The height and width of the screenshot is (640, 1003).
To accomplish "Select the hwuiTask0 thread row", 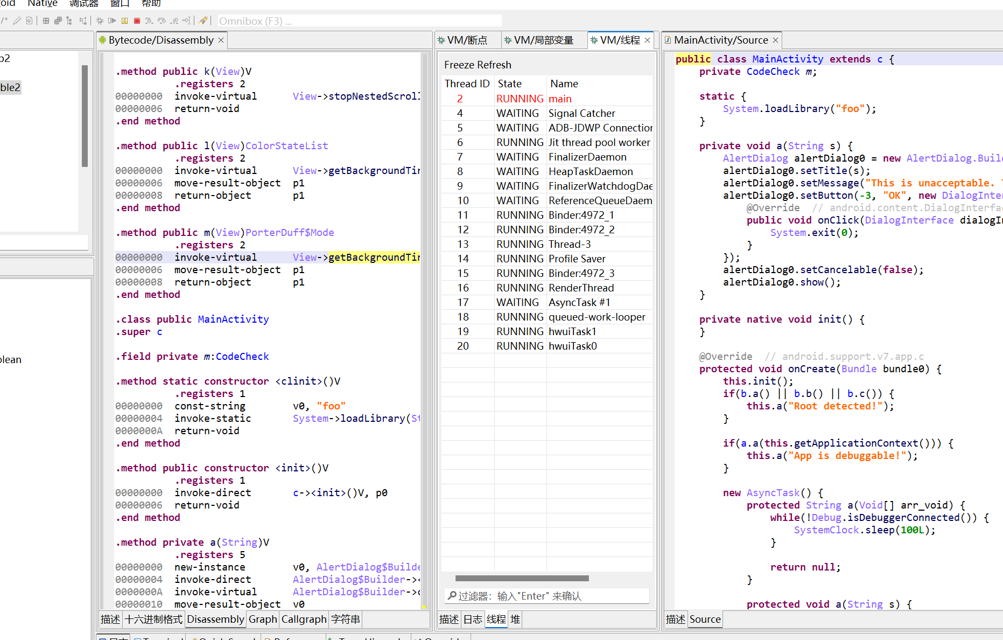I will 546,346.
